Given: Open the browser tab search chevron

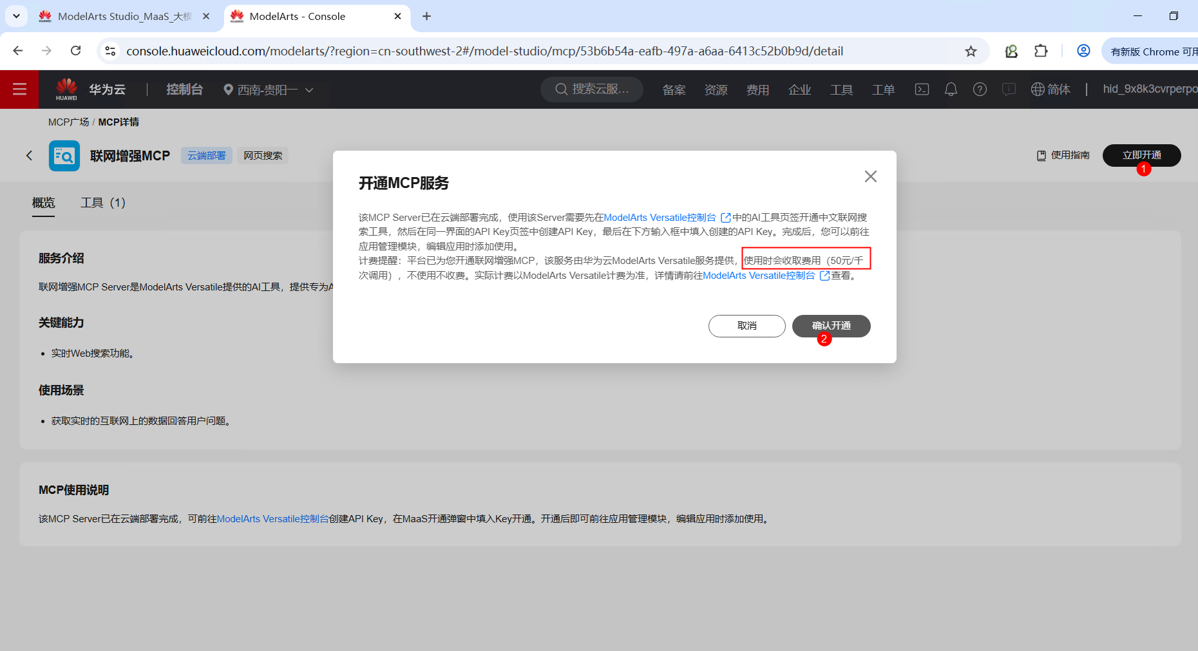Looking at the screenshot, I should coord(16,16).
